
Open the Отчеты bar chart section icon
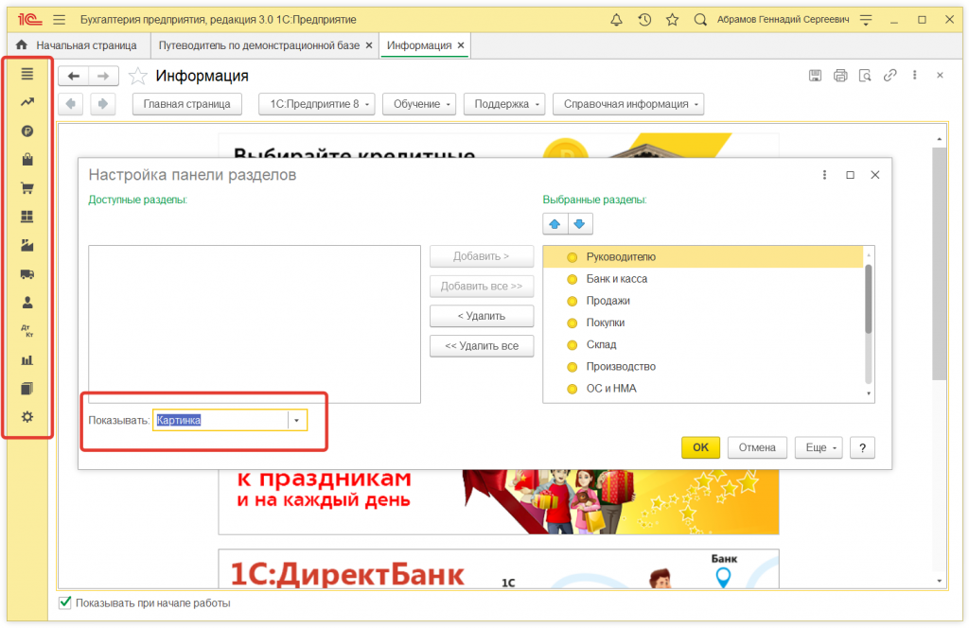click(27, 359)
